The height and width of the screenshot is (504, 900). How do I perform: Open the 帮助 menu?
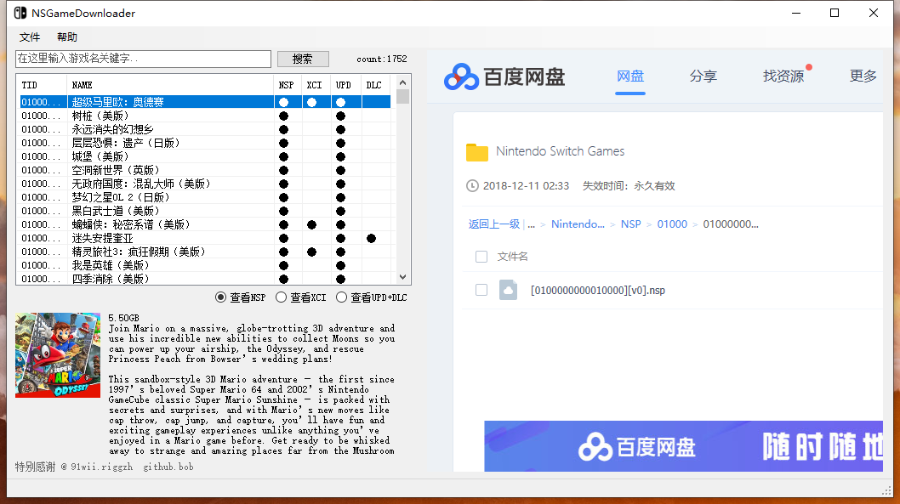pyautogui.click(x=67, y=37)
